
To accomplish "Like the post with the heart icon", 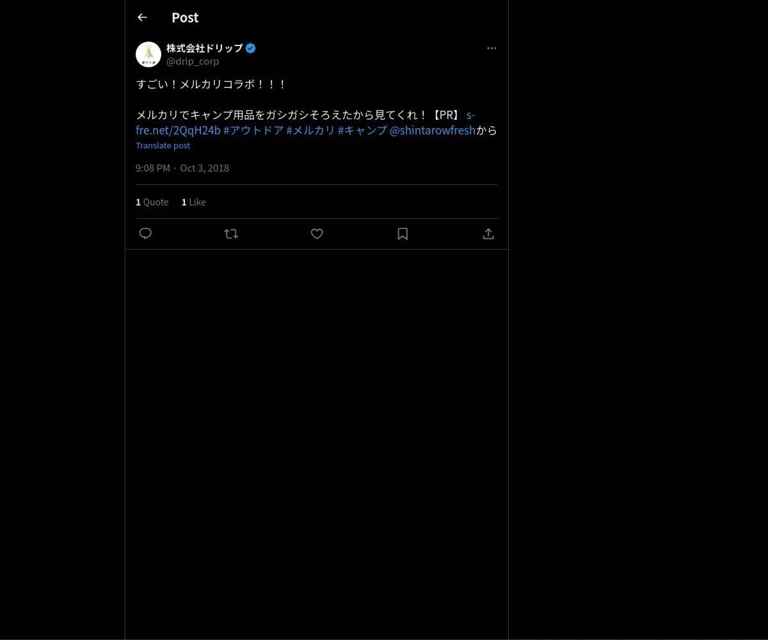I will (317, 234).
